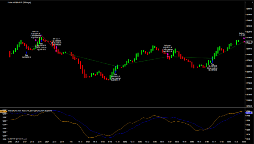The height and width of the screenshot is (144, 254).
Task: Click the Sell short trade label near 05:27
Action: pyautogui.click(x=168, y=48)
